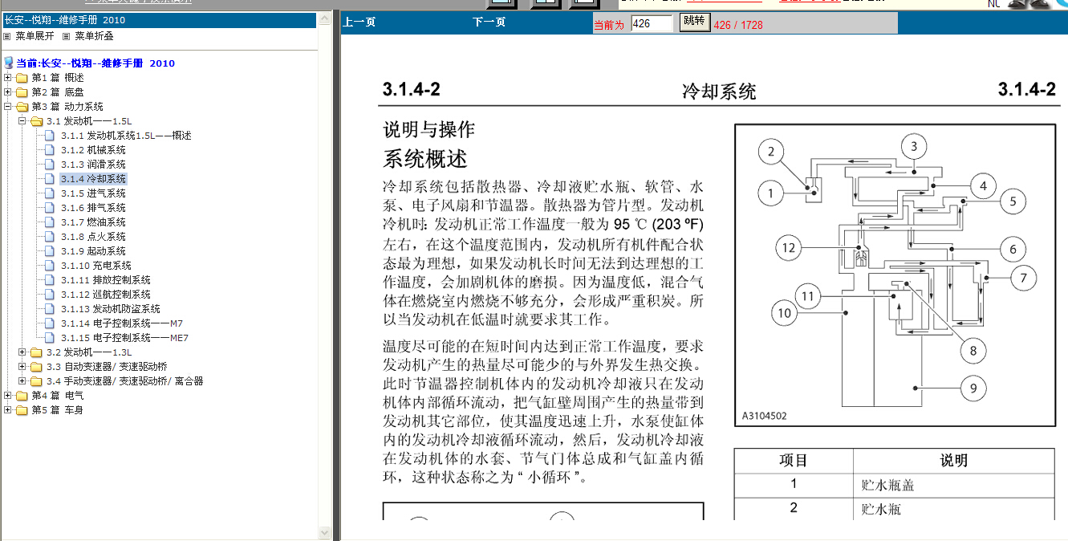The image size is (1068, 541).
Task: Expand the 3.3 自动变速器 node
Action: [x=22, y=367]
